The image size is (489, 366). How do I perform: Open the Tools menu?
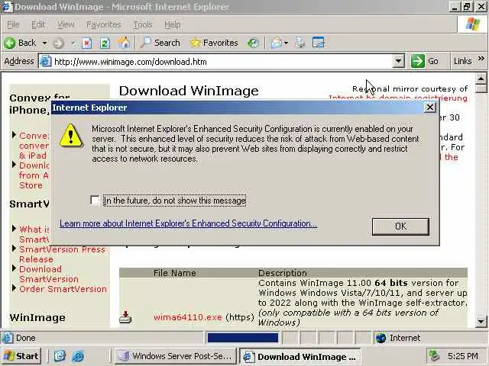pyautogui.click(x=143, y=24)
